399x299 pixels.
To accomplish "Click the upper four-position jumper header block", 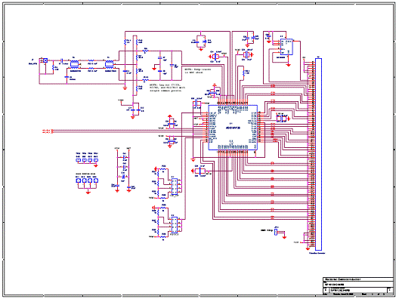I will (175, 186).
